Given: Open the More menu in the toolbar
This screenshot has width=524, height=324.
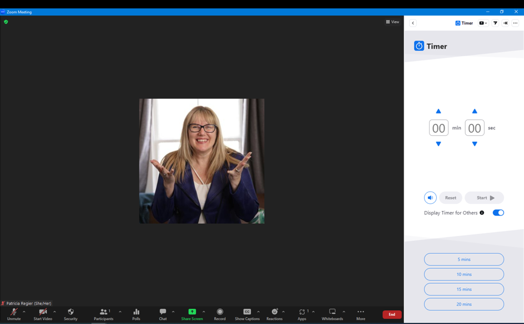Looking at the screenshot, I should click(361, 314).
